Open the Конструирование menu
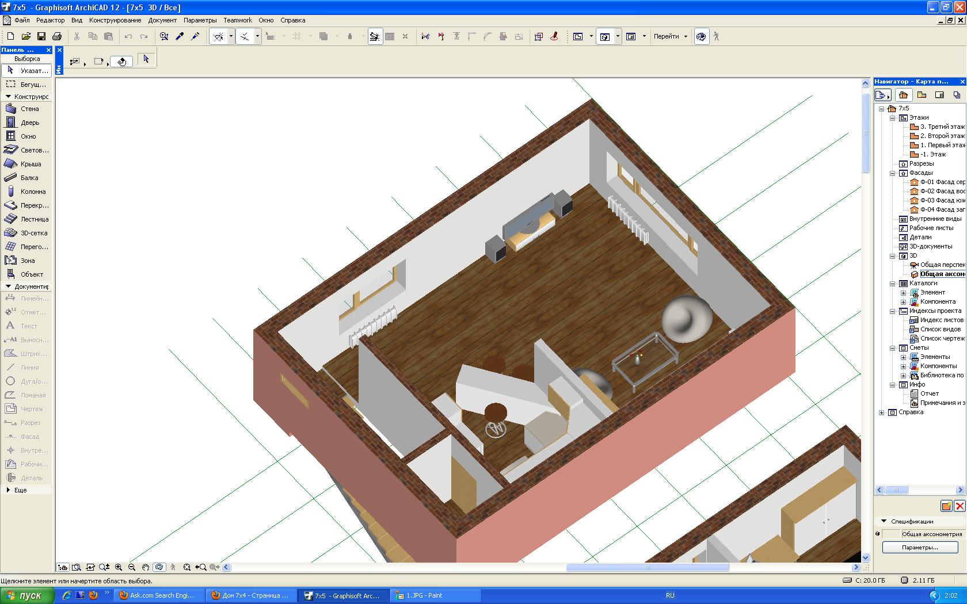967x604 pixels. [x=115, y=20]
